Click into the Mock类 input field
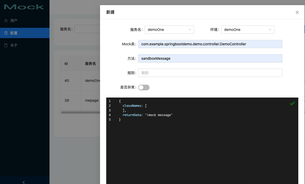The image size is (305, 184). pyautogui.click(x=210, y=44)
